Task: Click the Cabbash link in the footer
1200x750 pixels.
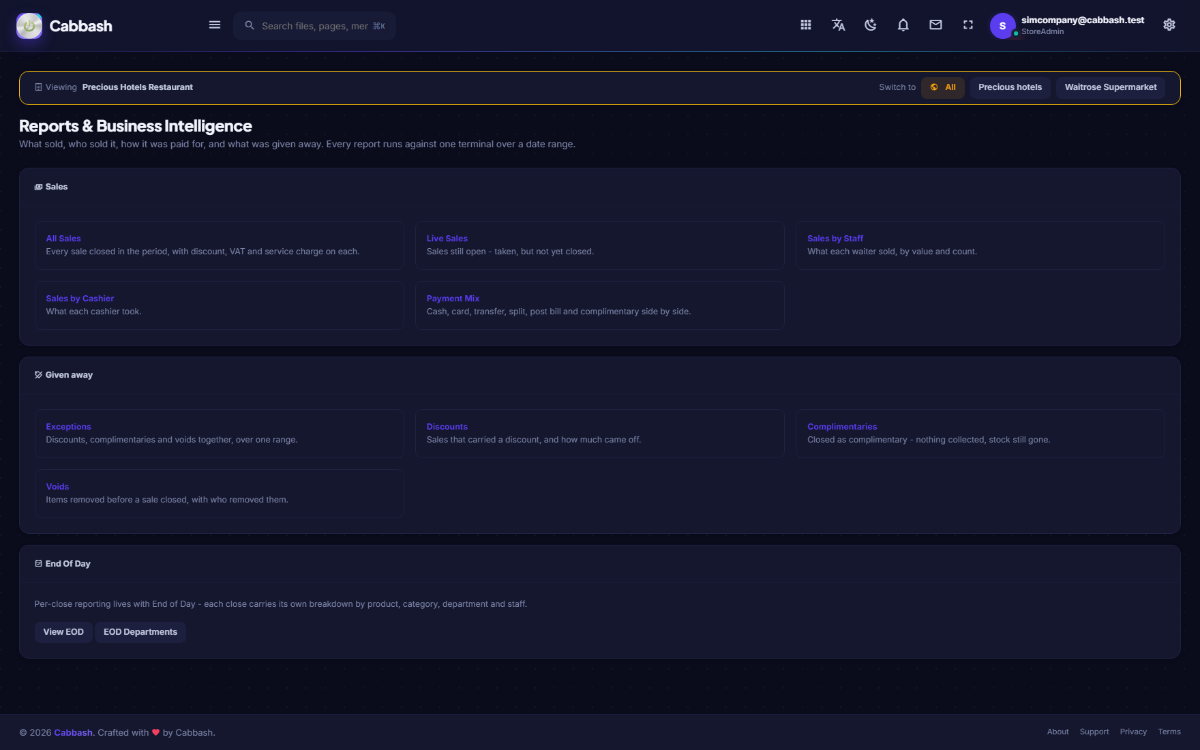Action: pos(73,732)
